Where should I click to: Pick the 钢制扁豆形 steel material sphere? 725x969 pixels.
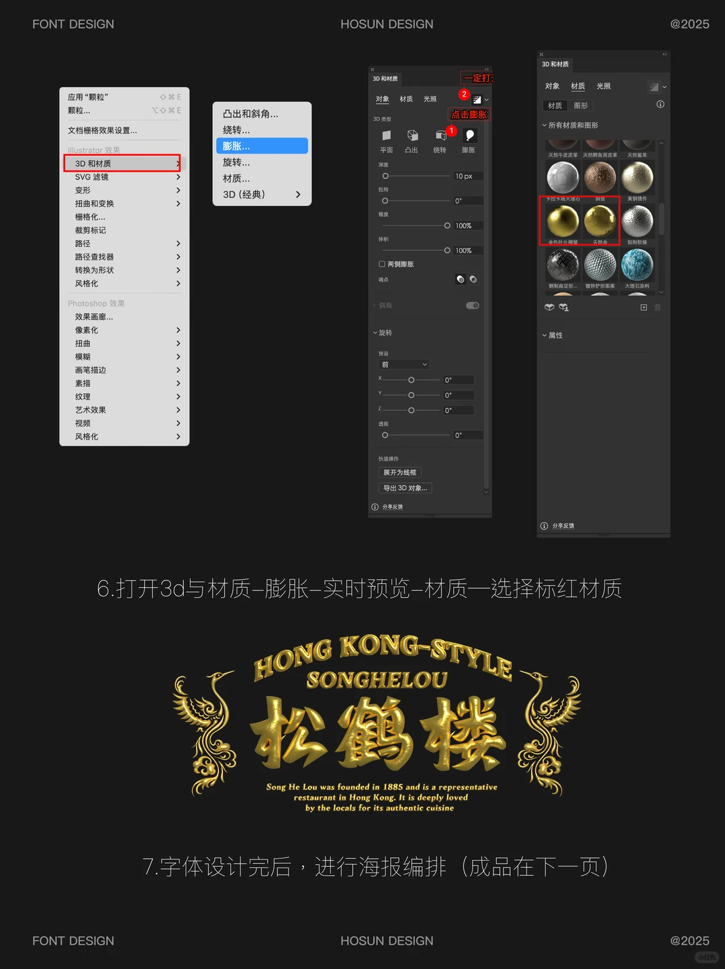(563, 264)
